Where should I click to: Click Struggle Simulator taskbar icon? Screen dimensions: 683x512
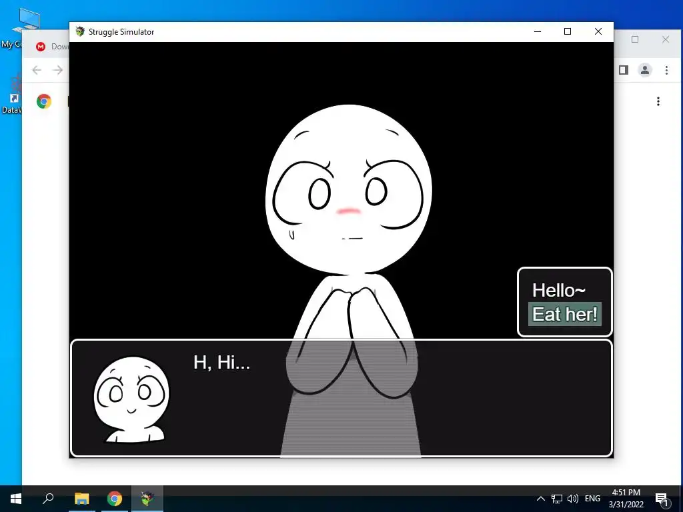click(147, 499)
